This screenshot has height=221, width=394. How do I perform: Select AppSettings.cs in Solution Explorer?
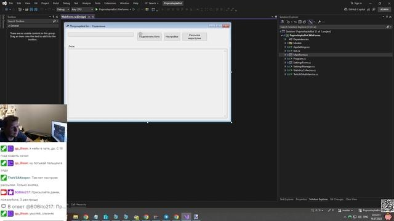301,47
